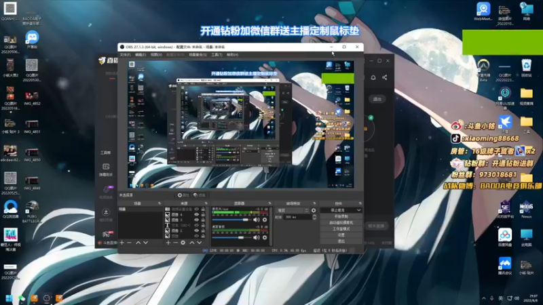Open the 文件(F) menu
This screenshot has height=305, width=543.
tap(125, 55)
